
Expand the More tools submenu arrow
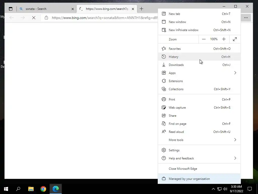tap(235, 140)
